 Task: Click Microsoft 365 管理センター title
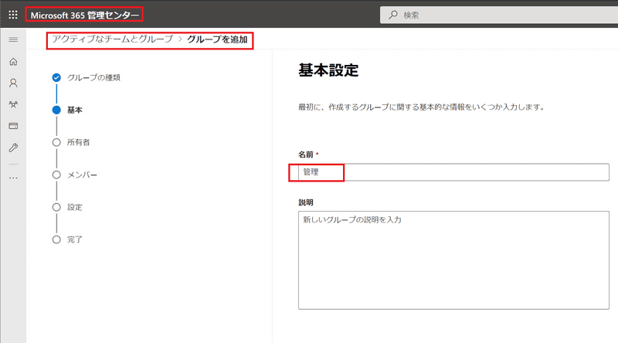tap(85, 15)
